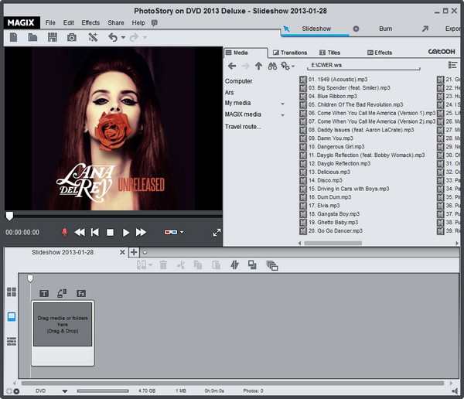Open the undo history dropdown arrow
Image resolution: width=464 pixels, height=399 pixels.
click(125, 37)
